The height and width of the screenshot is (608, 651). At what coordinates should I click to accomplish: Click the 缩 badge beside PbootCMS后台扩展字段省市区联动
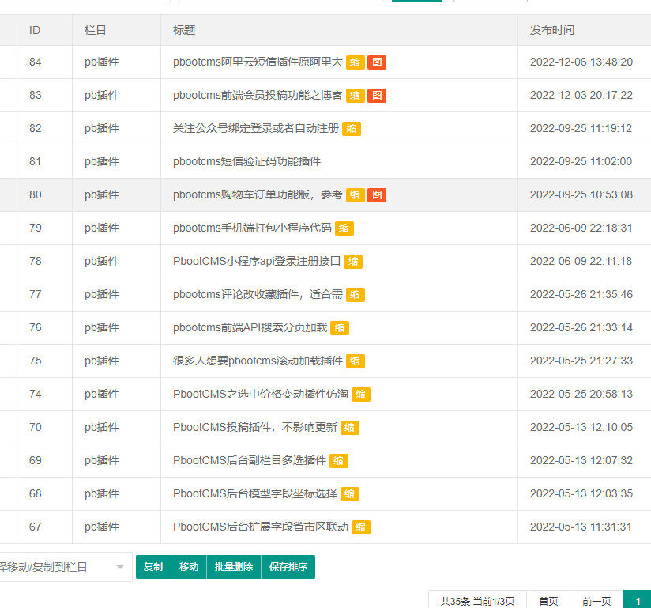pos(361,527)
